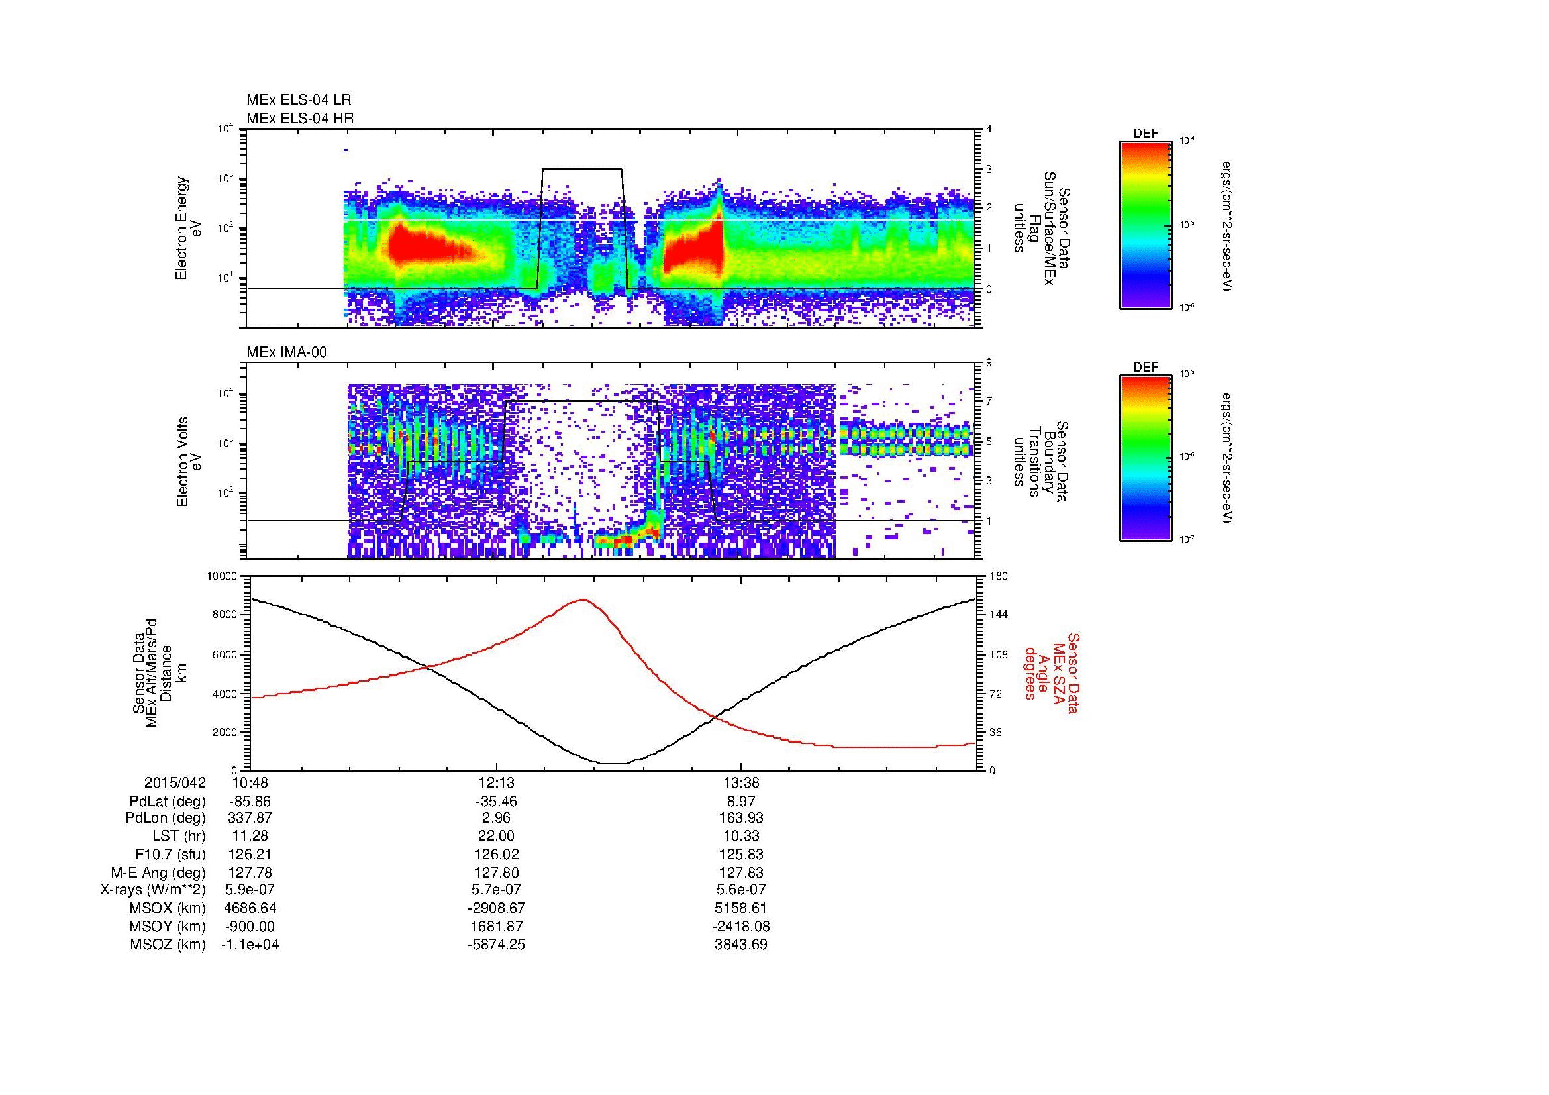Click the MSOX value '5158.61'
1549x1095 pixels.
tap(742, 908)
